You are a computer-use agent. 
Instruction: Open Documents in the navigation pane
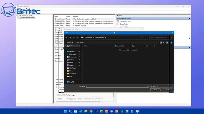pos(73,57)
